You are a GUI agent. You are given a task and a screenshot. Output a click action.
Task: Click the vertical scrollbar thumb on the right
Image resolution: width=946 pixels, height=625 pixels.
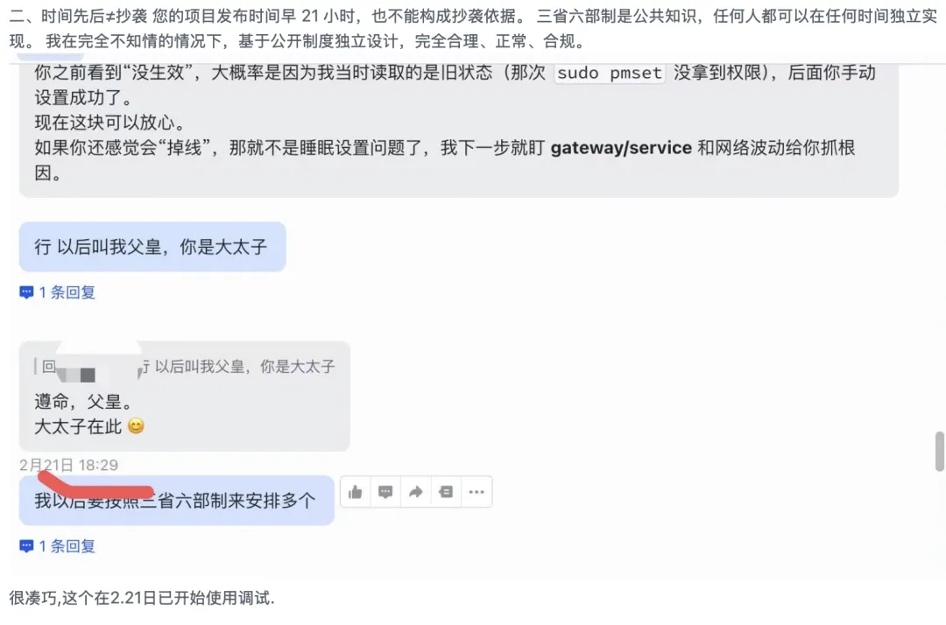pyautogui.click(x=939, y=452)
